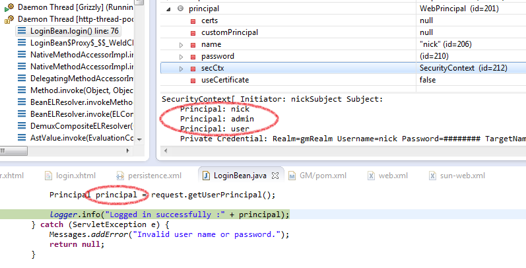Click the red field icon beside useCertificate
This screenshot has height=268, width=526.
tap(193, 81)
